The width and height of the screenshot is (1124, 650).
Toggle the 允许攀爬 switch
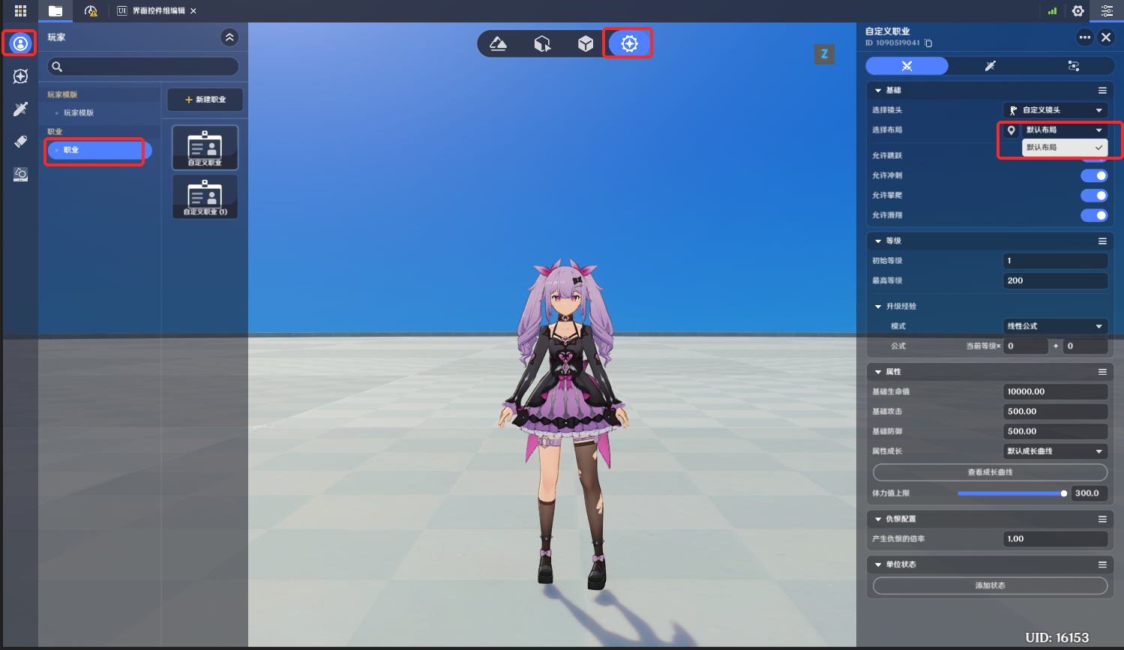[1093, 196]
